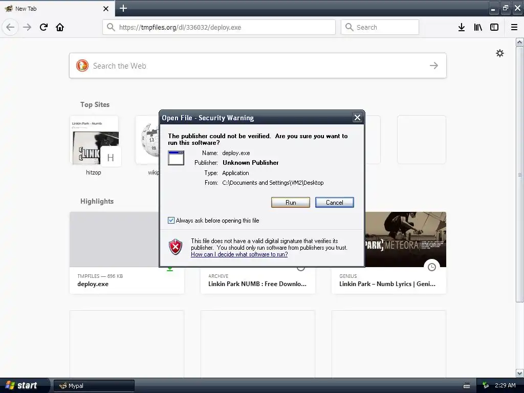Select Mypal in the taskbar
The image size is (524, 393).
(94, 386)
